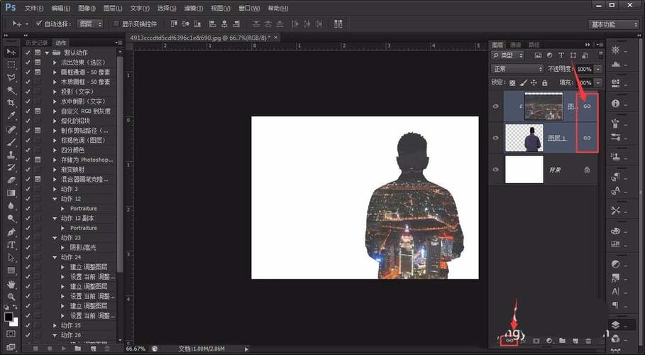
Task: Open the 正常 blend mode dropdown
Action: 517,69
